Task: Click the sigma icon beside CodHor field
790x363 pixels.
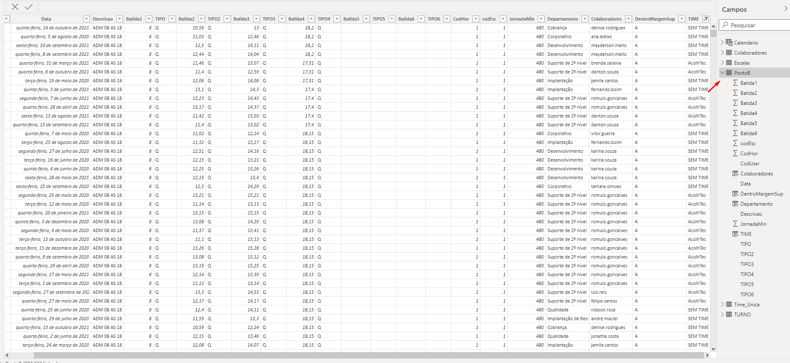Action: tap(735, 153)
